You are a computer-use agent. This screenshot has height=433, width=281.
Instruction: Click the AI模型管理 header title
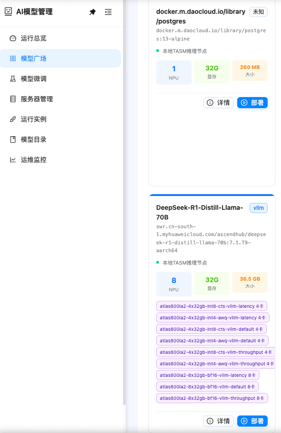pyautogui.click(x=34, y=12)
